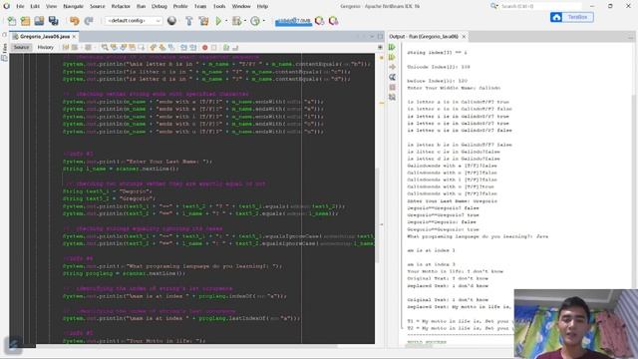Go to next bookmark
Image resolution: width=638 pixels, height=359 pixels.
(162, 48)
